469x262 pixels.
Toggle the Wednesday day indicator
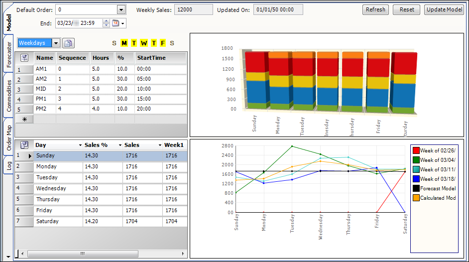point(143,43)
